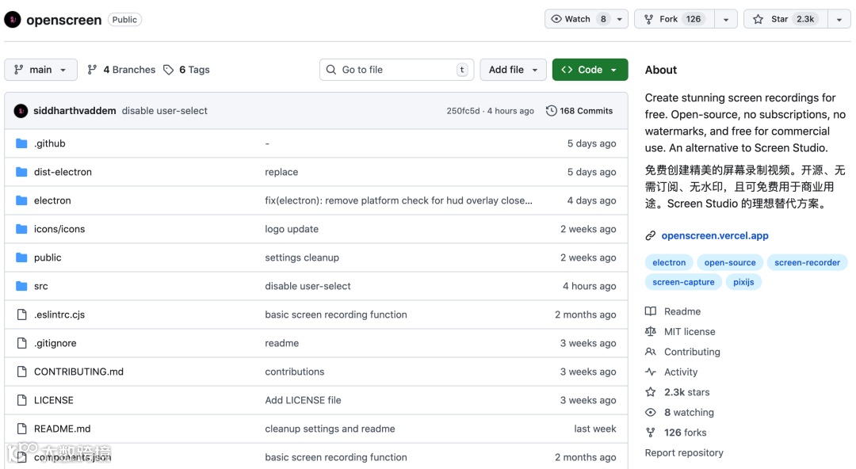Expand the Watch notifications dropdown arrow
Viewport: 856px width, 469px height.
[x=620, y=19]
